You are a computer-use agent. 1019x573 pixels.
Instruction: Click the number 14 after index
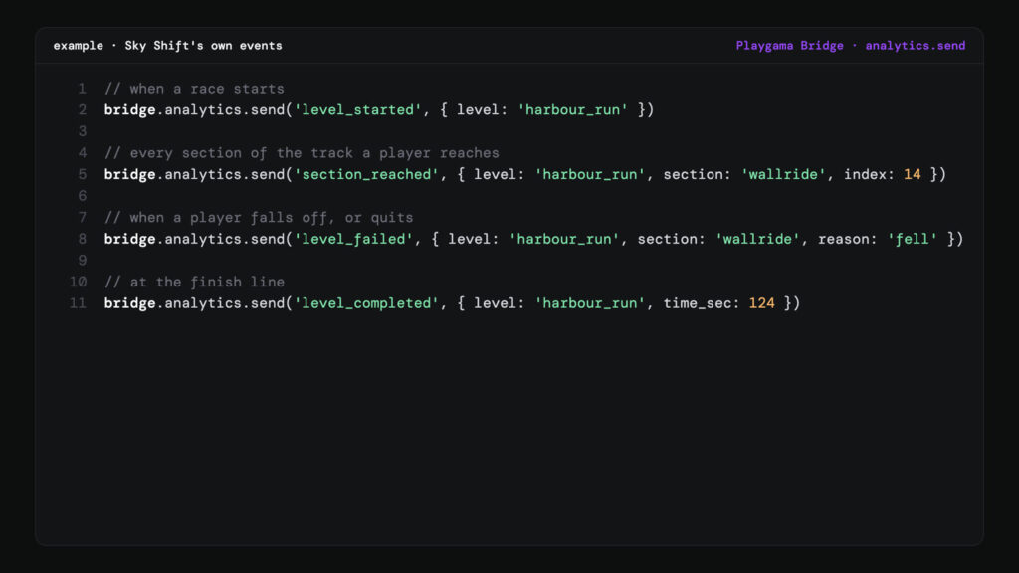point(912,175)
